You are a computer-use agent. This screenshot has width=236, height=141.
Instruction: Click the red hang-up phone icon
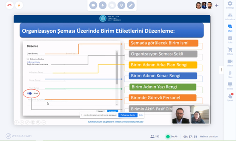[10, 5]
